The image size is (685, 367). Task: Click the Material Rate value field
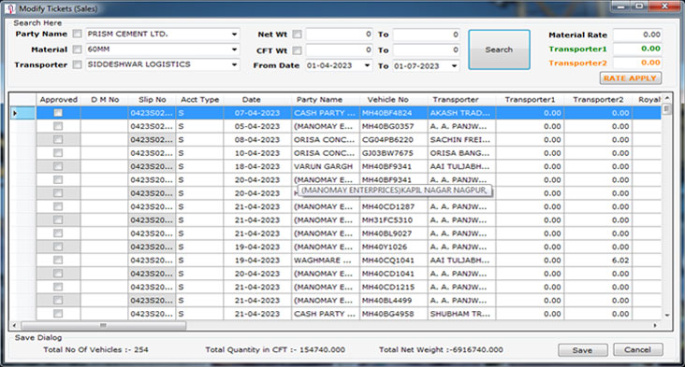pyautogui.click(x=637, y=35)
